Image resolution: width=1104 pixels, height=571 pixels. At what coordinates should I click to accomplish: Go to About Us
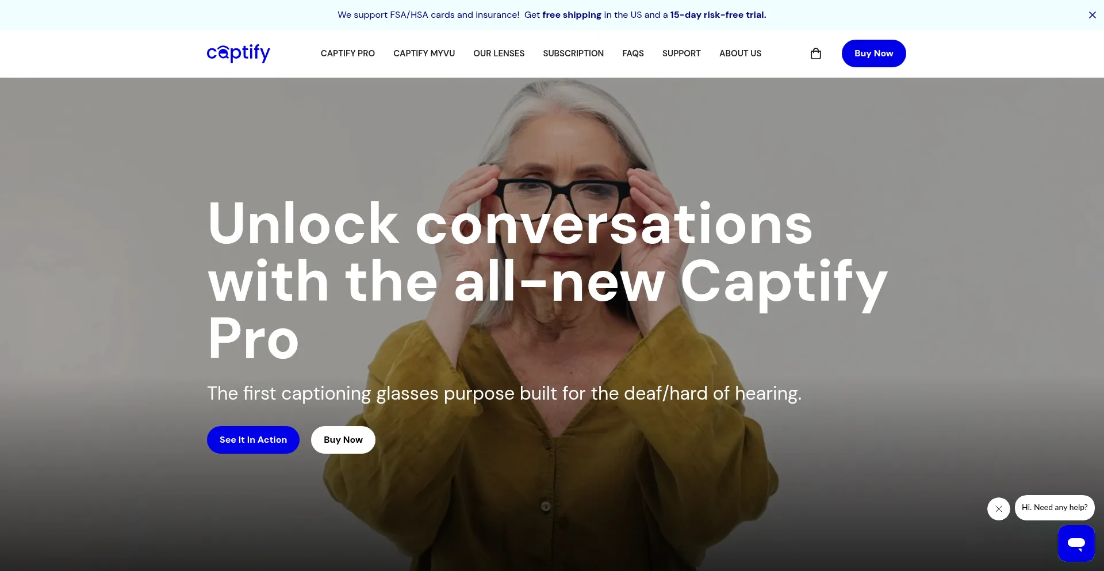coord(740,53)
